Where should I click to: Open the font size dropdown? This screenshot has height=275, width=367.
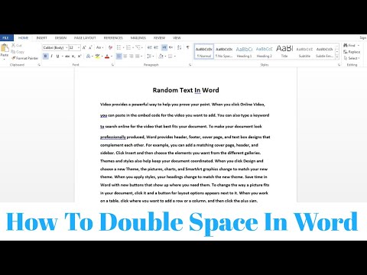(x=79, y=47)
